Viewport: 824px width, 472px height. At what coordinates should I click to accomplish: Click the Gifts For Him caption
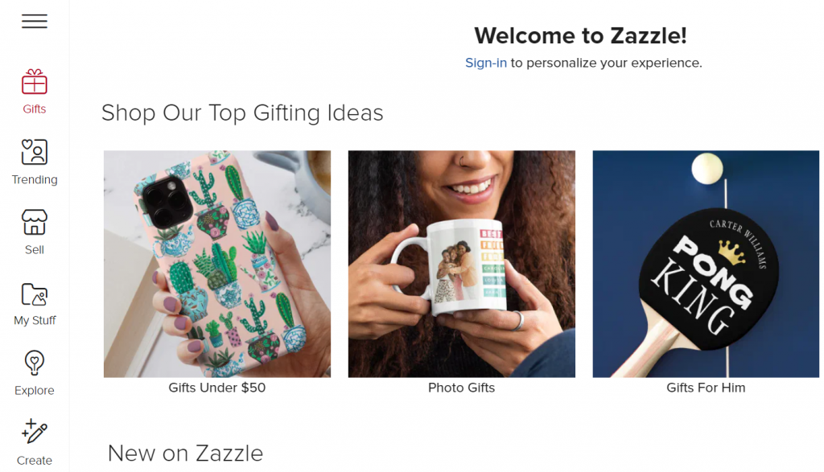(x=706, y=388)
